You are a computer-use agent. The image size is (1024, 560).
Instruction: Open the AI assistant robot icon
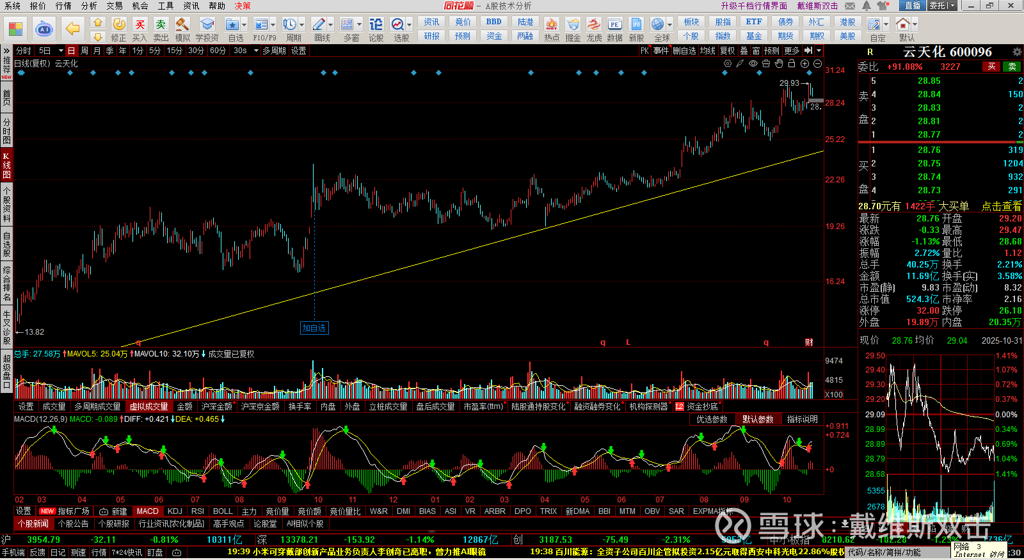coord(44,29)
